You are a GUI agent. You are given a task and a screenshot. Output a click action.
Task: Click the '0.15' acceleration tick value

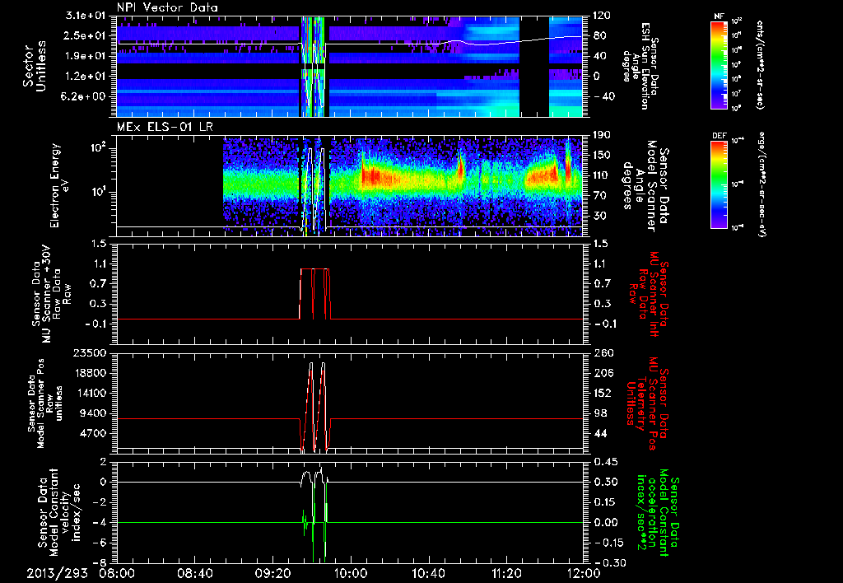605,502
